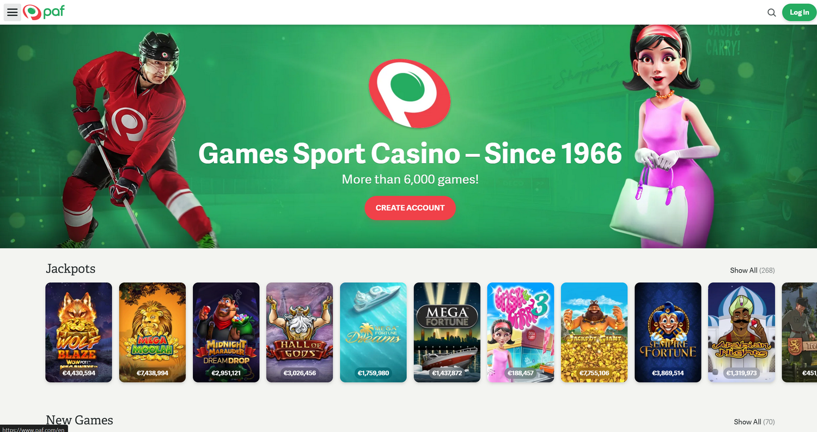Open the Mega Moolah game tile
This screenshot has width=817, height=432.
[x=153, y=332]
